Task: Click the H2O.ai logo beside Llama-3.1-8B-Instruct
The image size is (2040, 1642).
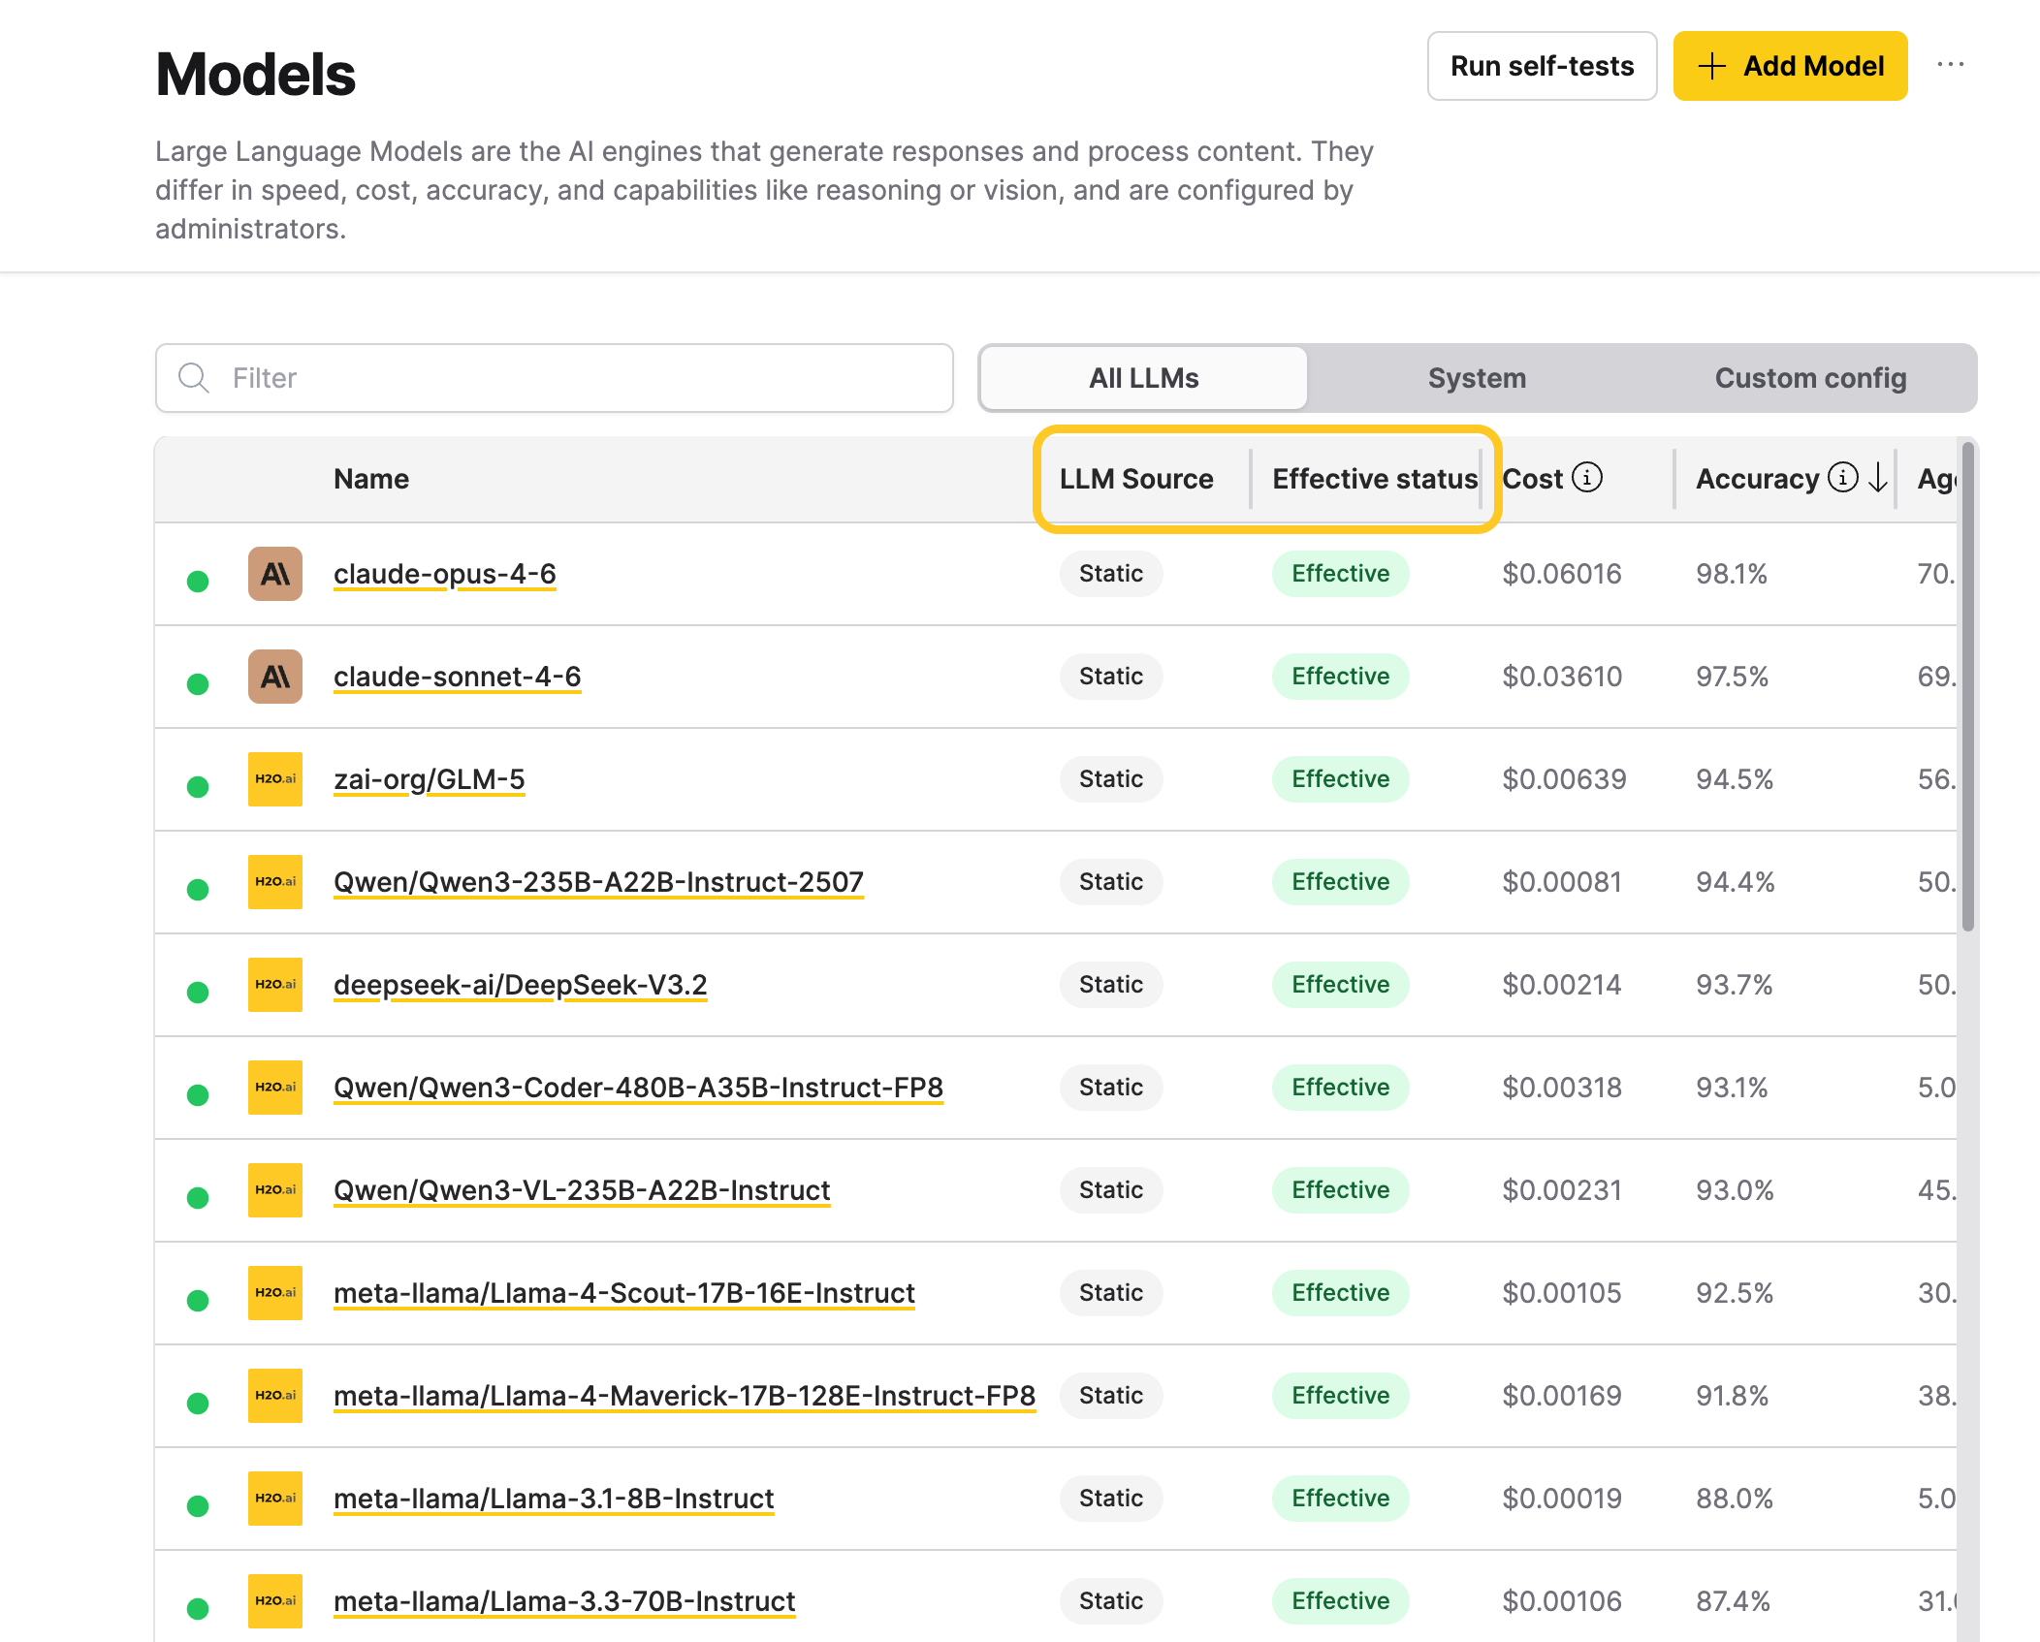Action: pyautogui.click(x=275, y=1499)
